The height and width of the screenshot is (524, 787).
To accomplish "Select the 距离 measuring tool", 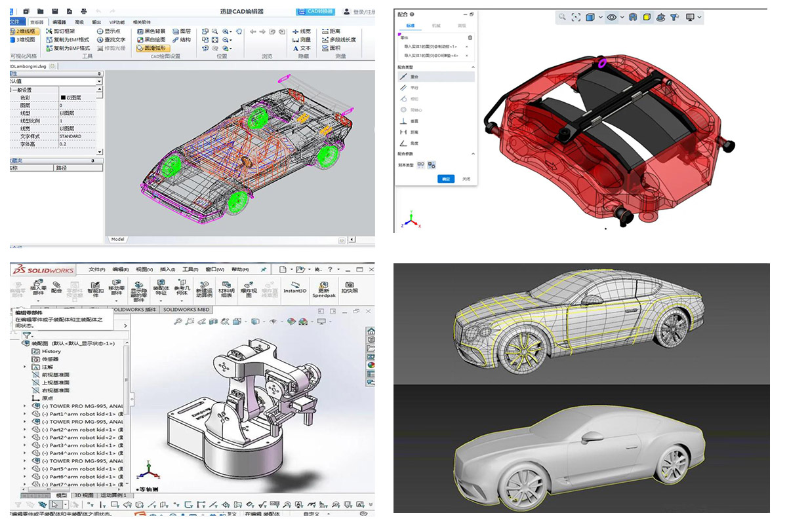I will pos(331,31).
